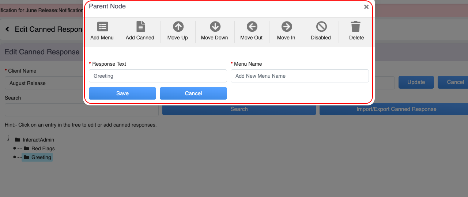Click the Move Out left-arrow icon
Viewport: 468px width, 197px height.
252,27
